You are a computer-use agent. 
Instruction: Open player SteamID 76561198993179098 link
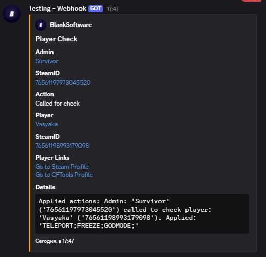[x=62, y=146]
